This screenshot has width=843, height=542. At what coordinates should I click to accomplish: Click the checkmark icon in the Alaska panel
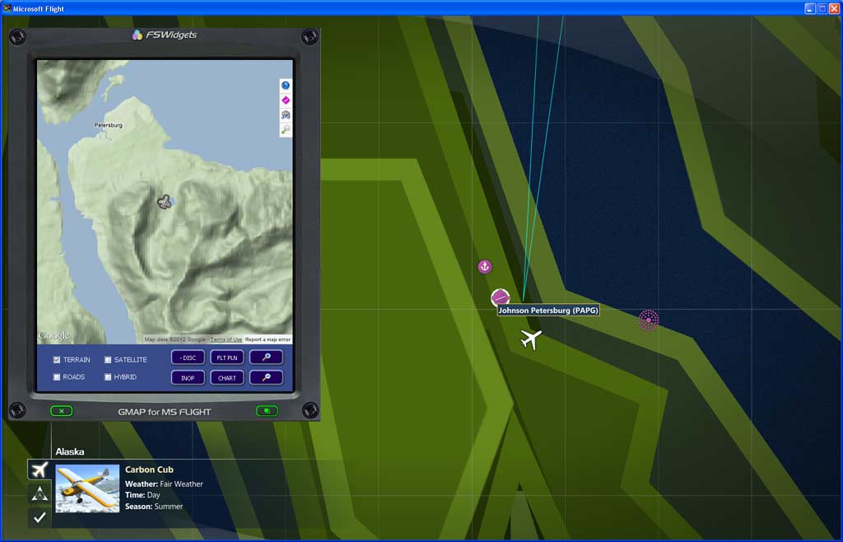(40, 517)
